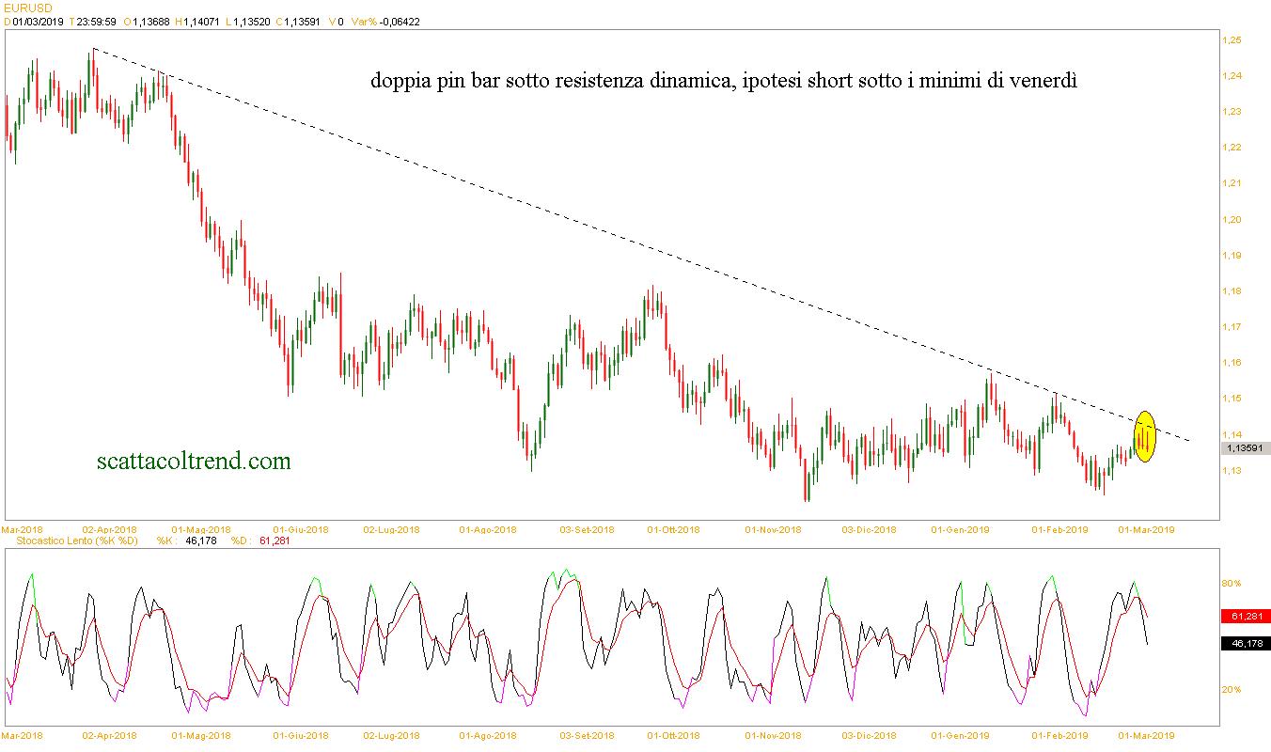The image size is (1271, 752).
Task: Click the doppia pin bar annotation text
Action: pyautogui.click(x=723, y=82)
